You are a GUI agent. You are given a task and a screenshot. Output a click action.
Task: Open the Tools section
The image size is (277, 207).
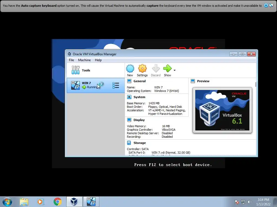click(95, 70)
